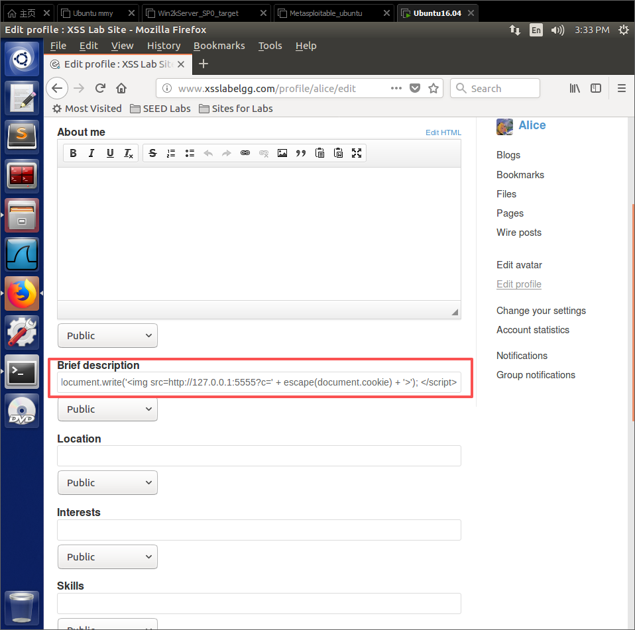Screen dimensions: 635x630
Task: Toggle bold formatting in About me editor
Action: (73, 153)
